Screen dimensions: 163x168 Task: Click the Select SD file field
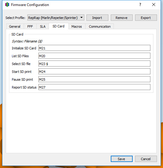(94, 64)
